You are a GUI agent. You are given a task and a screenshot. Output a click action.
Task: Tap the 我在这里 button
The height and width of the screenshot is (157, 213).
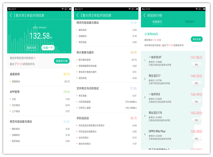[x=197, y=39]
